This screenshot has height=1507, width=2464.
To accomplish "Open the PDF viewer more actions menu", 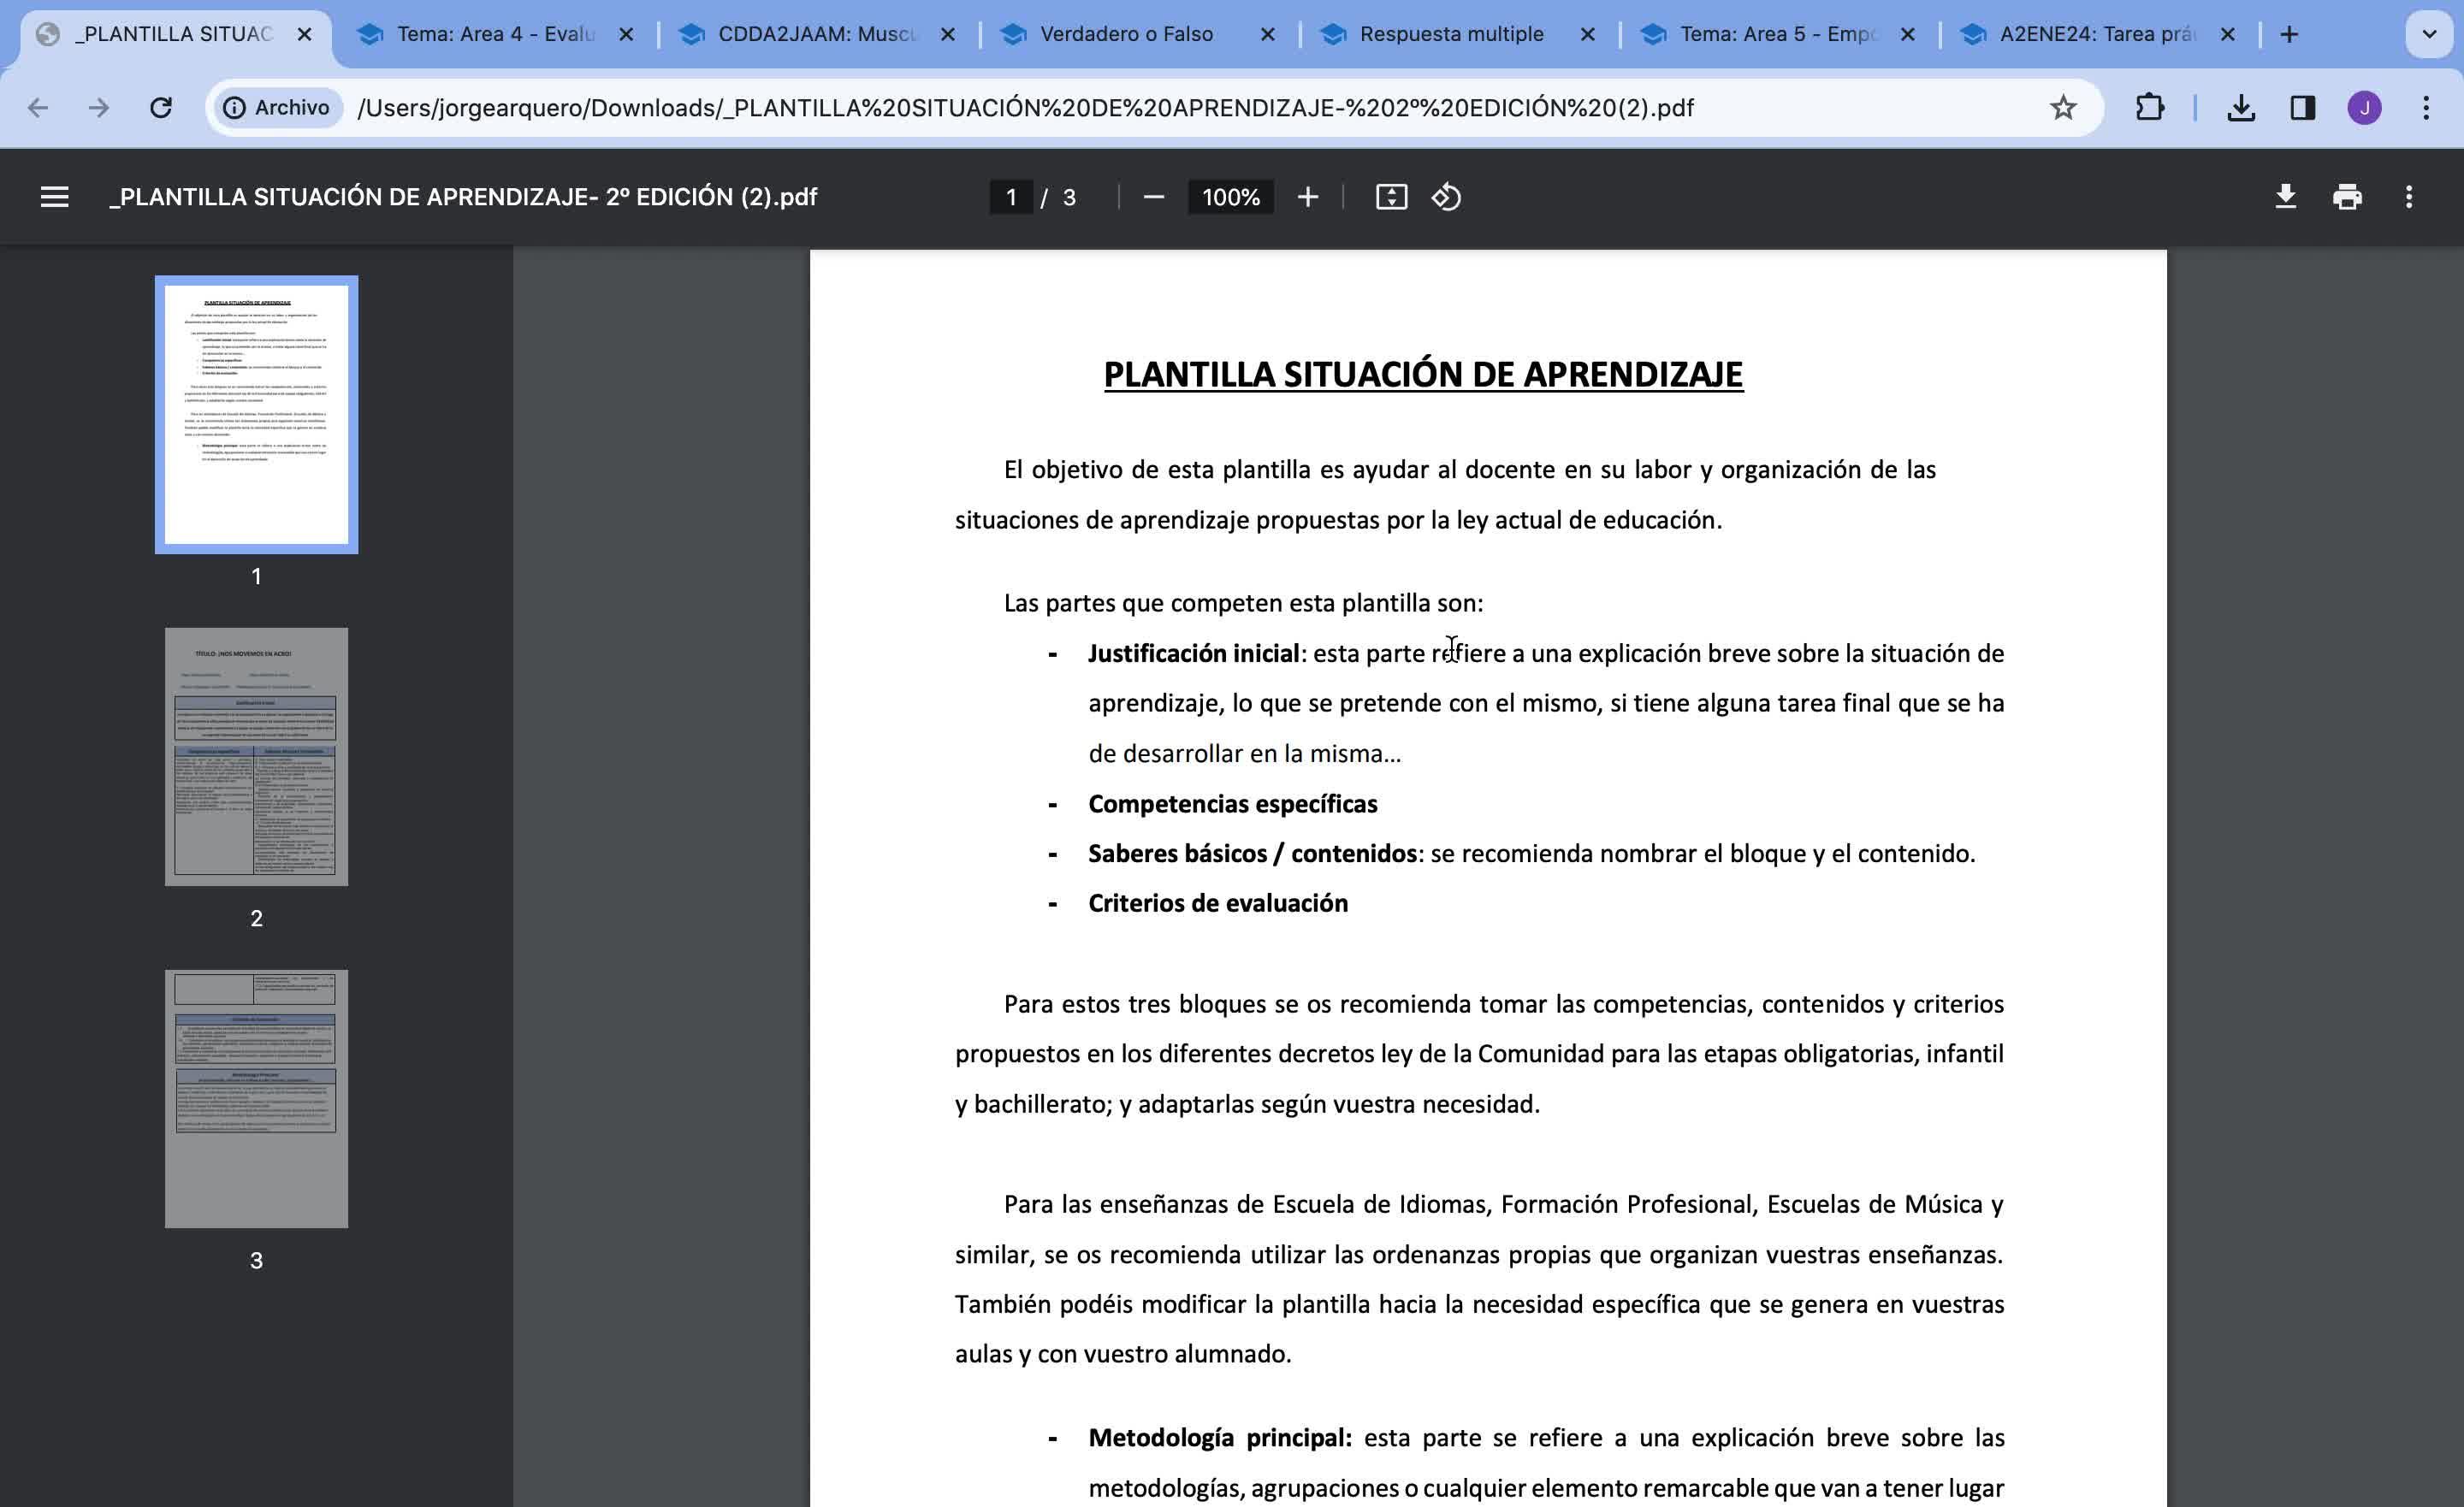I will click(x=2408, y=197).
